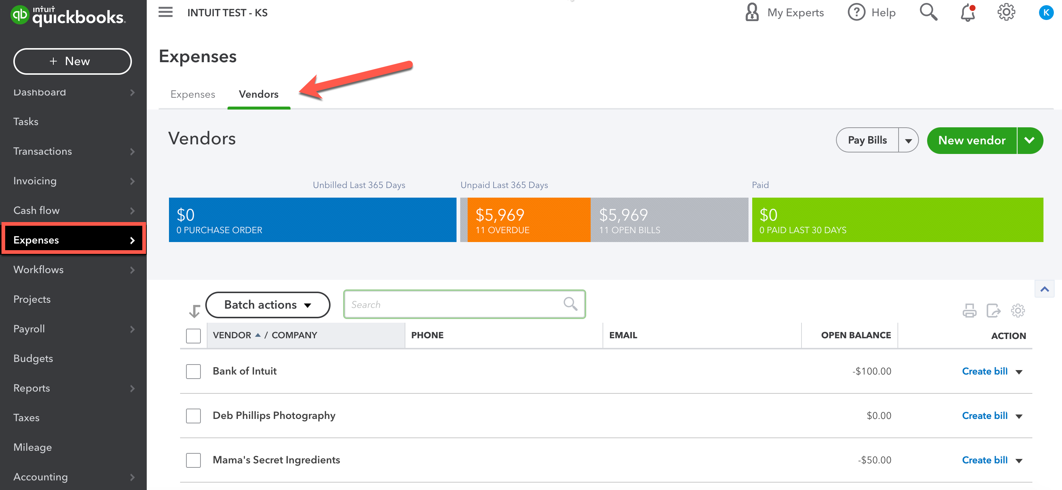Open the notifications bell icon
Image resolution: width=1062 pixels, height=490 pixels.
967,13
